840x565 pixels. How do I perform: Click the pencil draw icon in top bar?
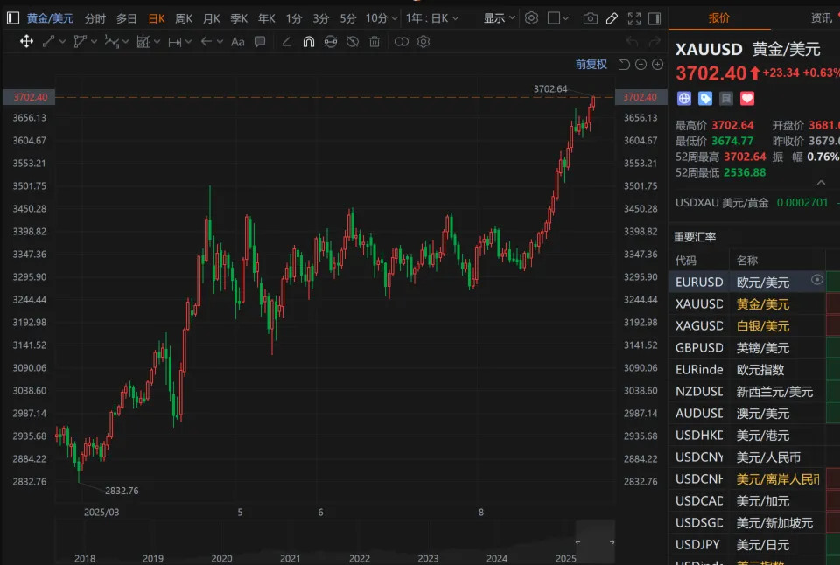pyautogui.click(x=612, y=18)
